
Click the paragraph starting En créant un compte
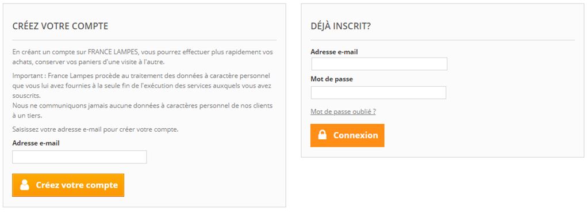pyautogui.click(x=143, y=56)
